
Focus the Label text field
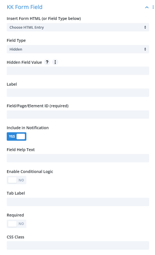78,93
